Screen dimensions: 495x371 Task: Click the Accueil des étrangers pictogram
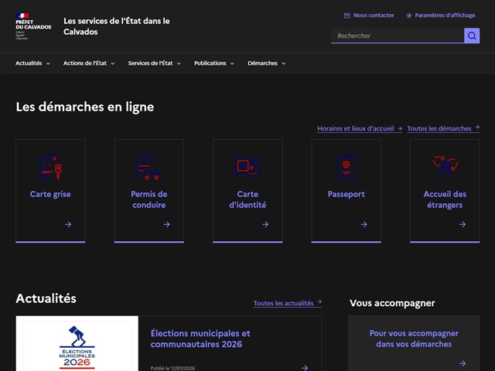tap(444, 166)
